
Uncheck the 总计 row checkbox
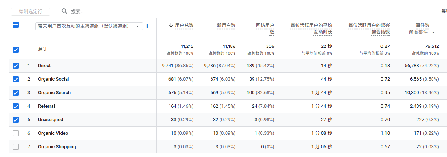coord(16,50)
